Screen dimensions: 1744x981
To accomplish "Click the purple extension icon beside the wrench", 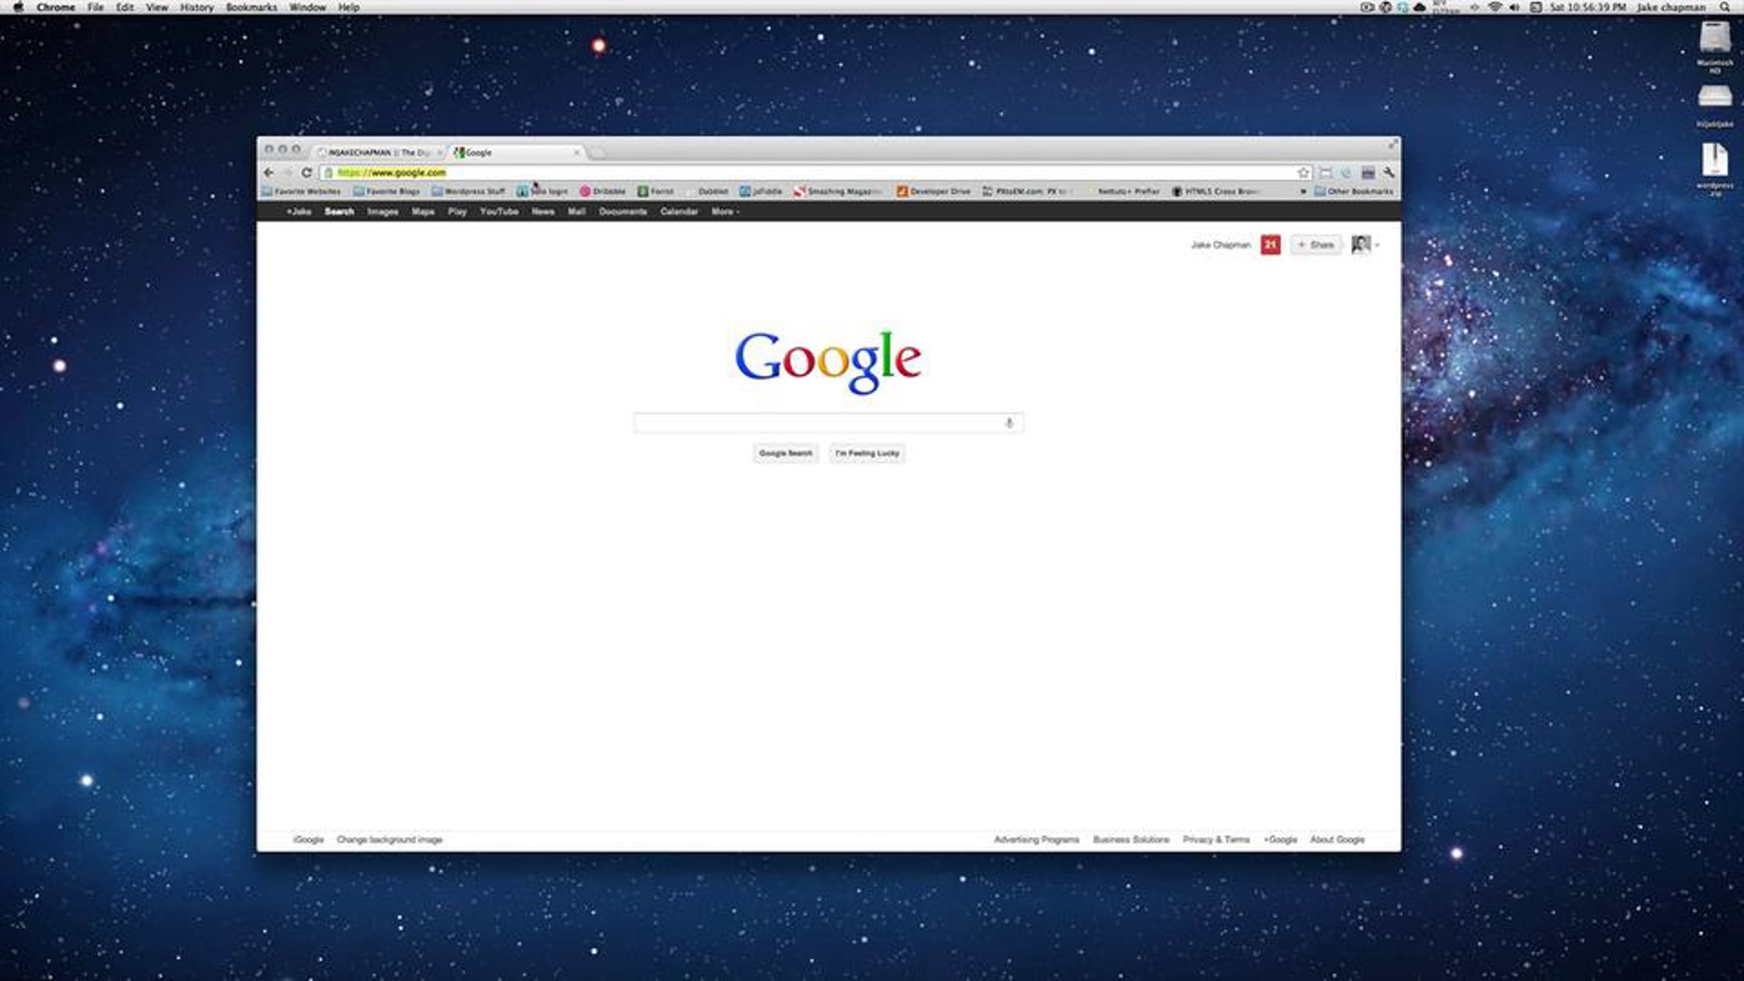I will tap(1368, 173).
